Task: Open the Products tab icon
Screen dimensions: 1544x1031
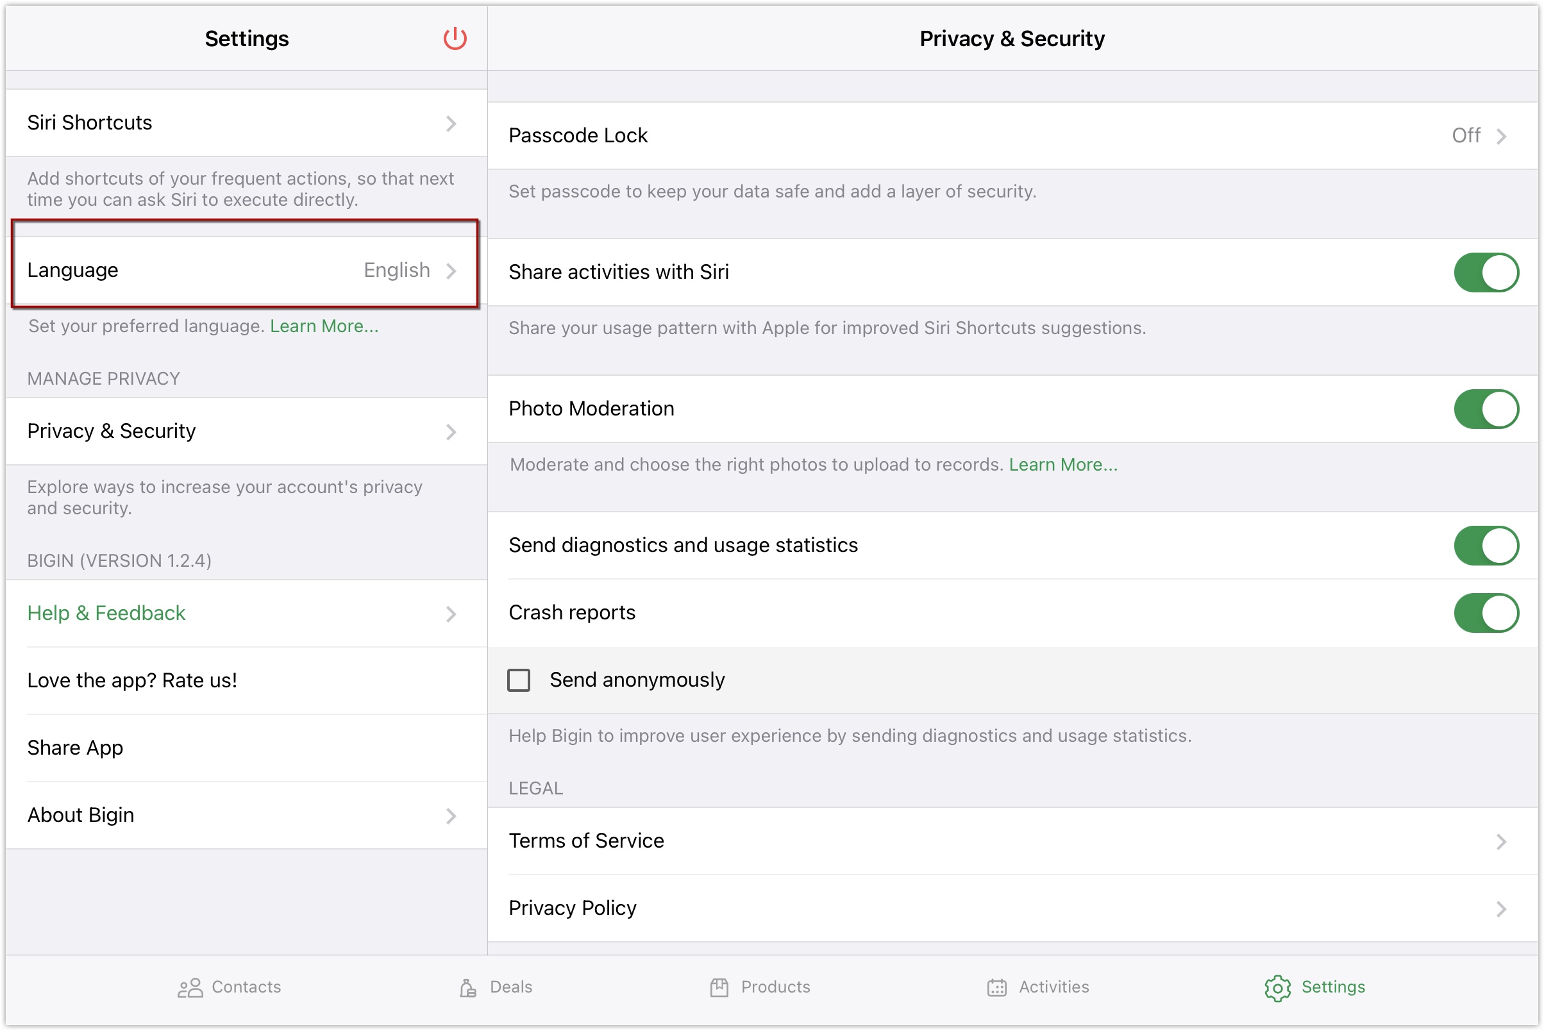Action: 719,987
